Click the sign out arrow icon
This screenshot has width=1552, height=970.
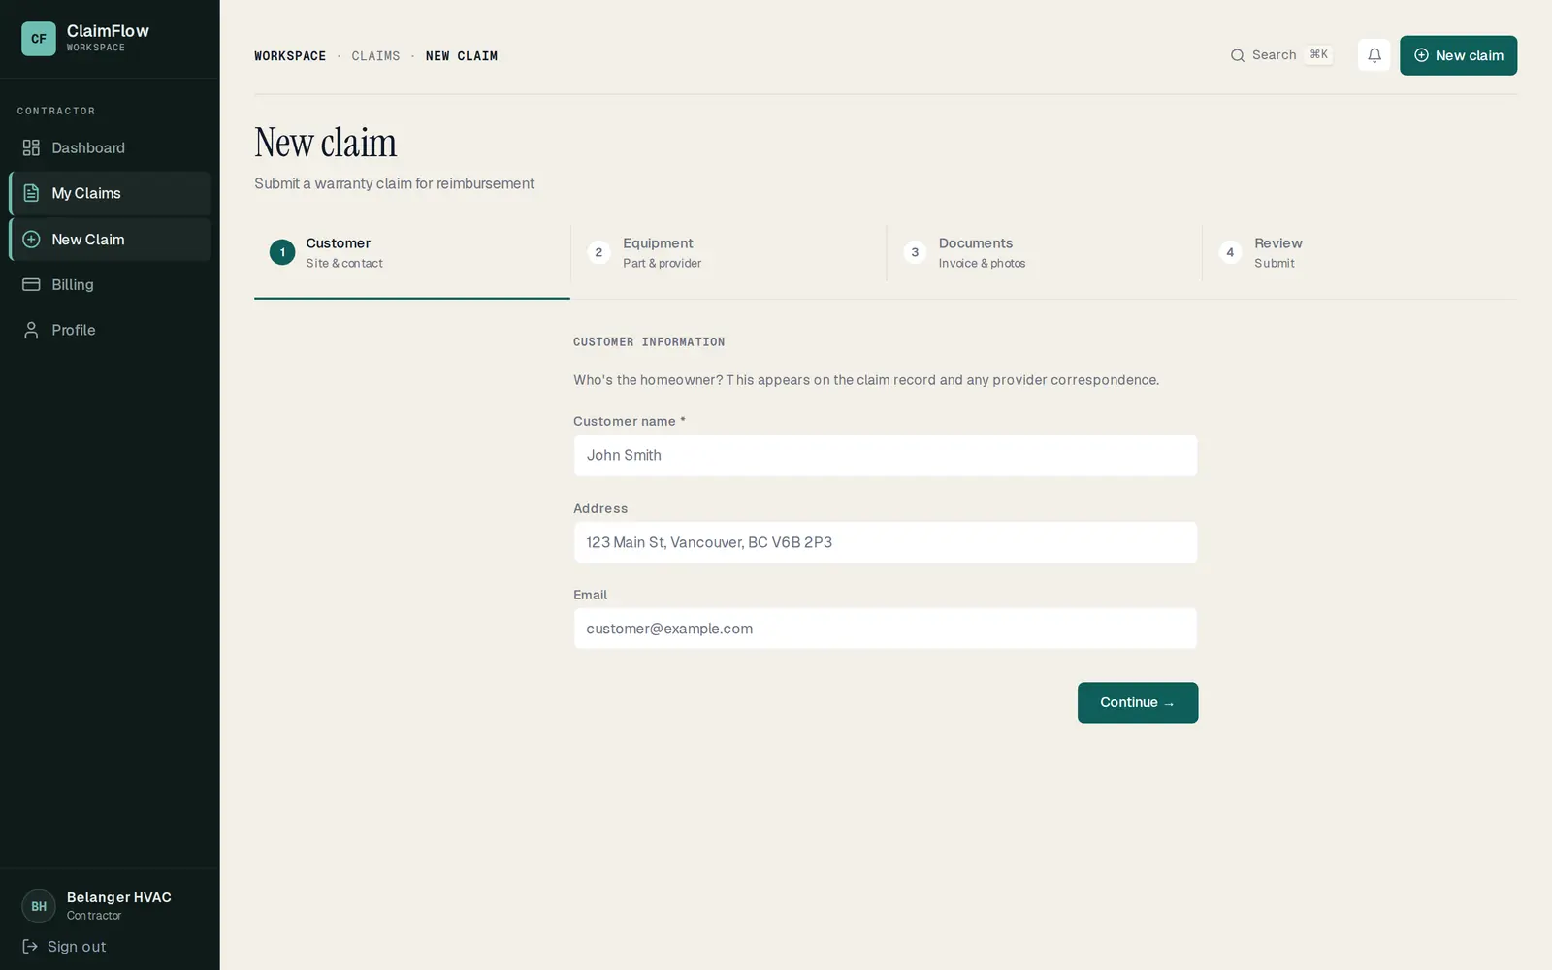pyautogui.click(x=30, y=946)
